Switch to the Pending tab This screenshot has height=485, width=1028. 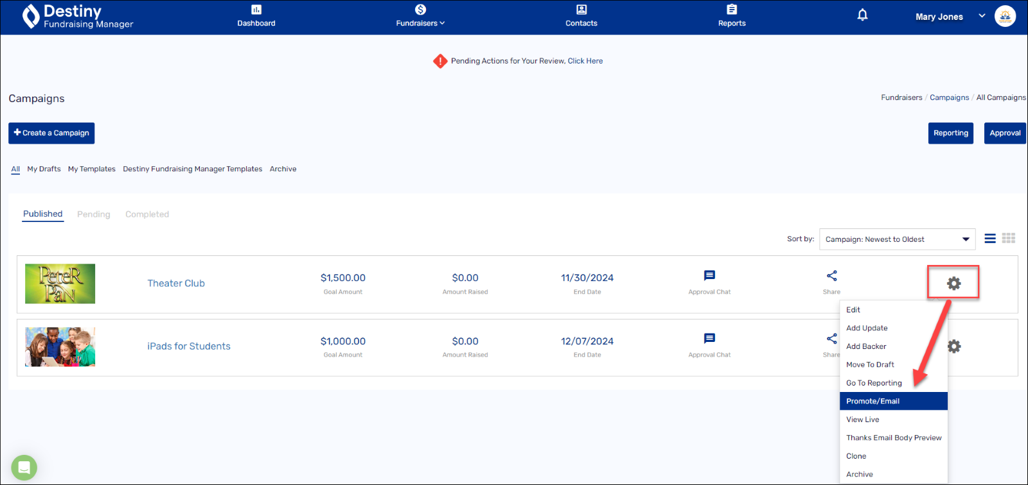[x=94, y=214]
